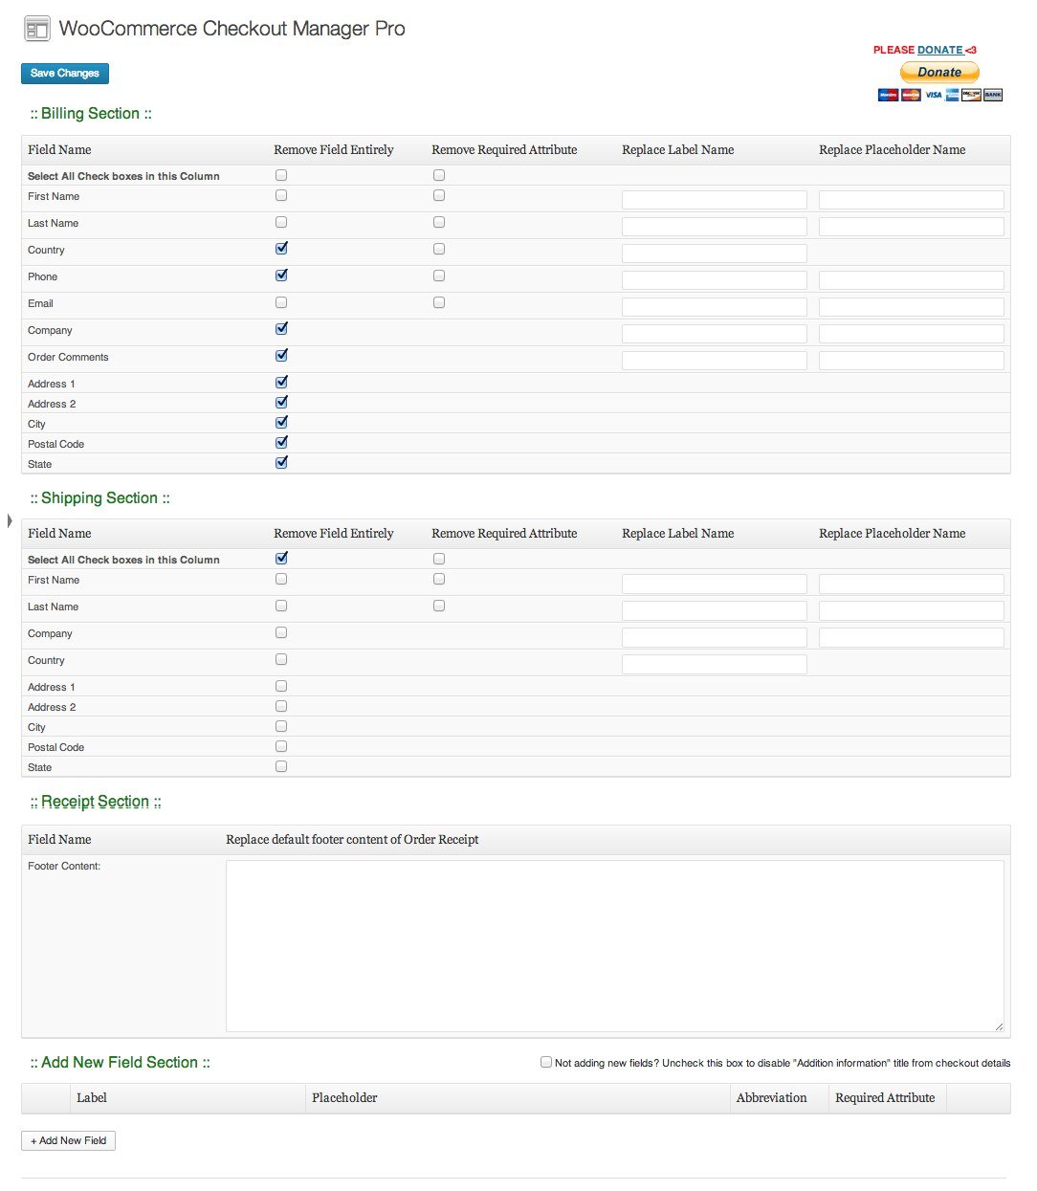Click Replace Placeholder Name input for Shipping Company
Screen dimensions: 1037x1191
[912, 637]
